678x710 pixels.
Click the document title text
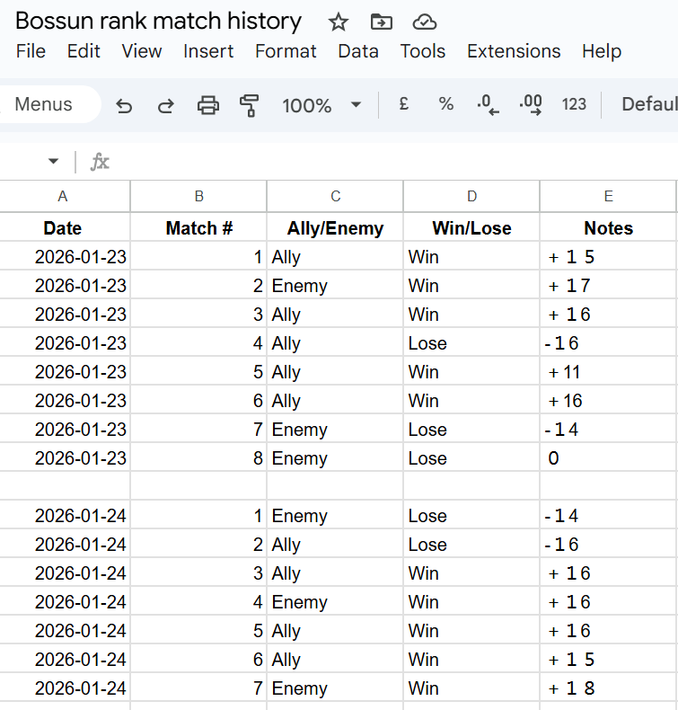coord(158,22)
